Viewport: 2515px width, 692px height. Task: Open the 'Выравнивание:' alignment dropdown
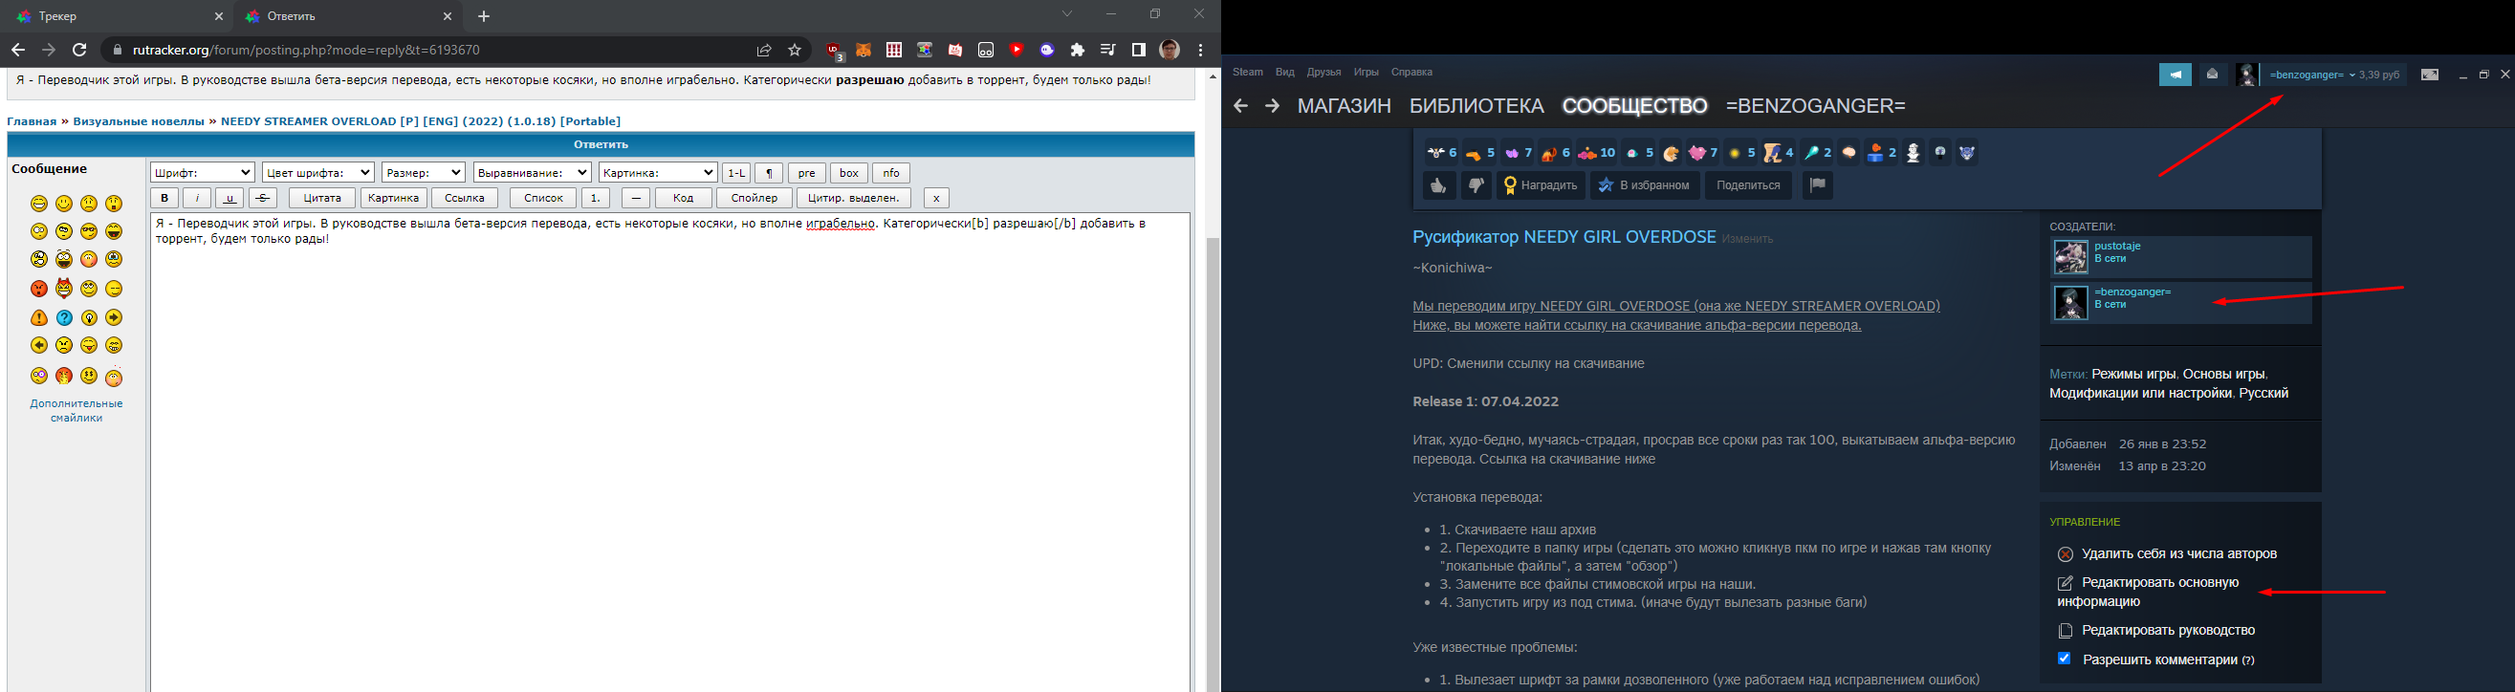point(532,173)
